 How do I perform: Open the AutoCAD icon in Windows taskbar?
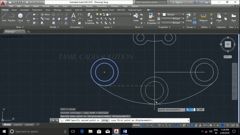tap(116, 131)
